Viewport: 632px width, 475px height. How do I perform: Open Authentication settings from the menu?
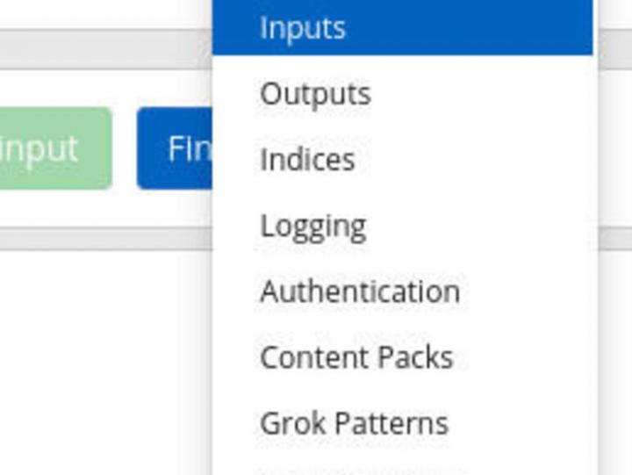pyautogui.click(x=360, y=291)
